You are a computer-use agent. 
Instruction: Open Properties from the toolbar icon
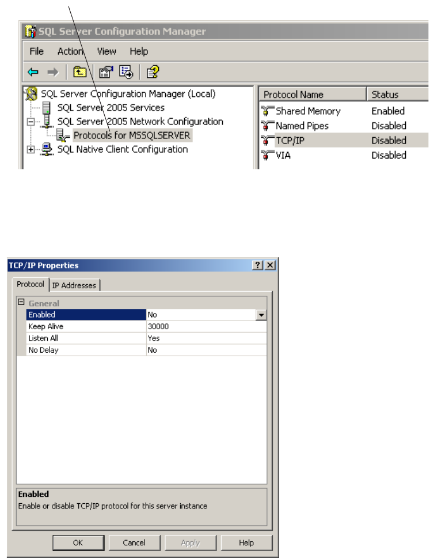pos(106,72)
